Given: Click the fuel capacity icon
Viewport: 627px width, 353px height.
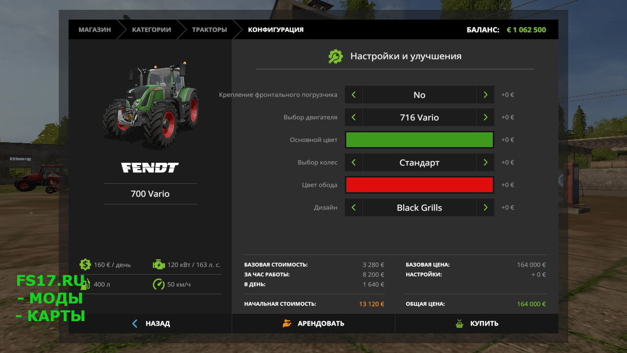Looking at the screenshot, I should click(85, 284).
